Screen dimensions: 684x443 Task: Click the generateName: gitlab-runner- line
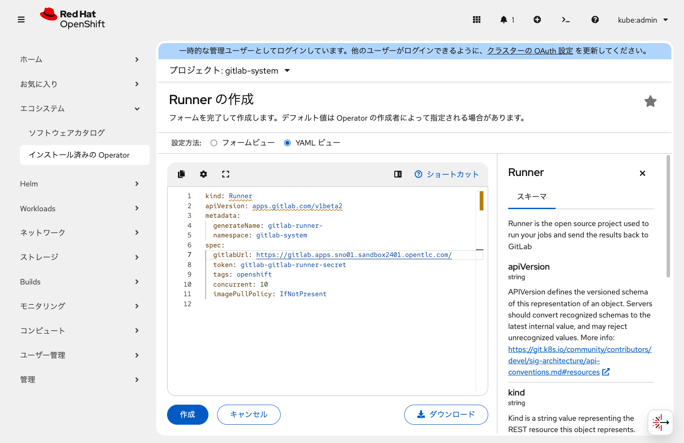pos(268,226)
